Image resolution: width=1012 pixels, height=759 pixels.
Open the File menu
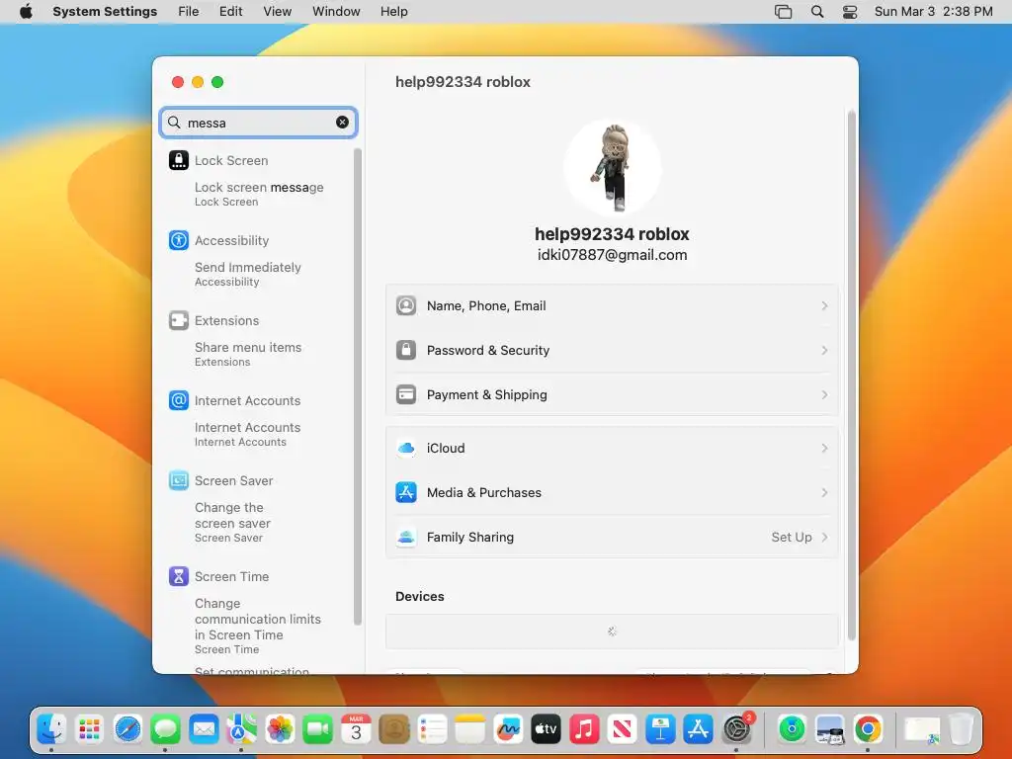click(189, 12)
